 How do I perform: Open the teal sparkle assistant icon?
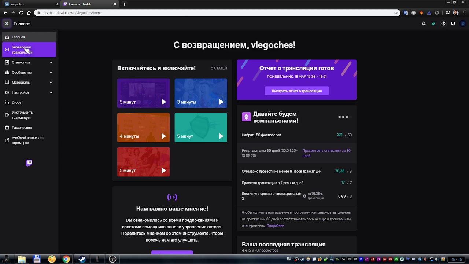click(433, 23)
